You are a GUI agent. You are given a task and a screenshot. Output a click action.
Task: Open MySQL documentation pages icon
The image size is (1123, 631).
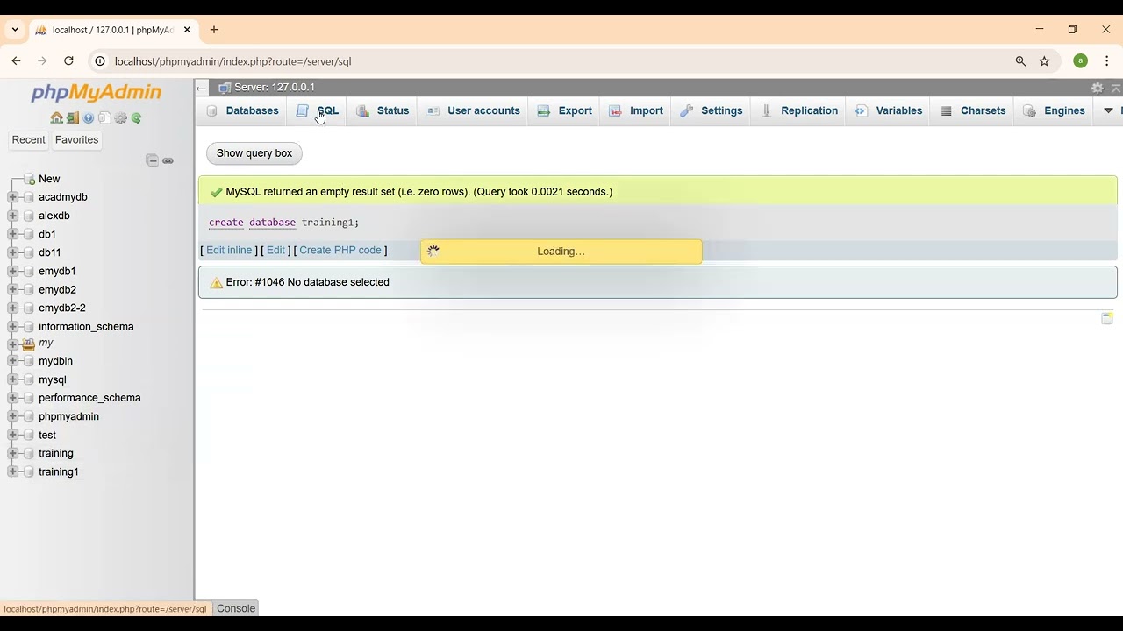tap(104, 118)
